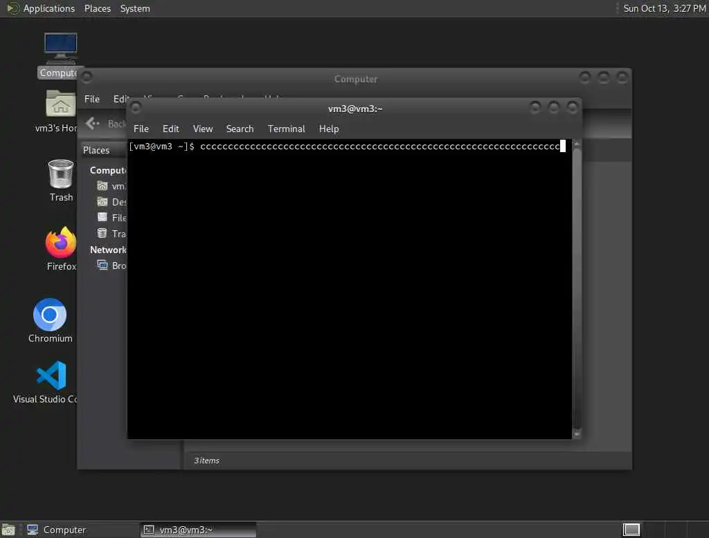This screenshot has width=709, height=538.
Task: Open the terminal File menu
Action: (141, 129)
